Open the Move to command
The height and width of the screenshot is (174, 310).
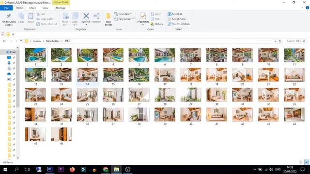tap(65, 19)
